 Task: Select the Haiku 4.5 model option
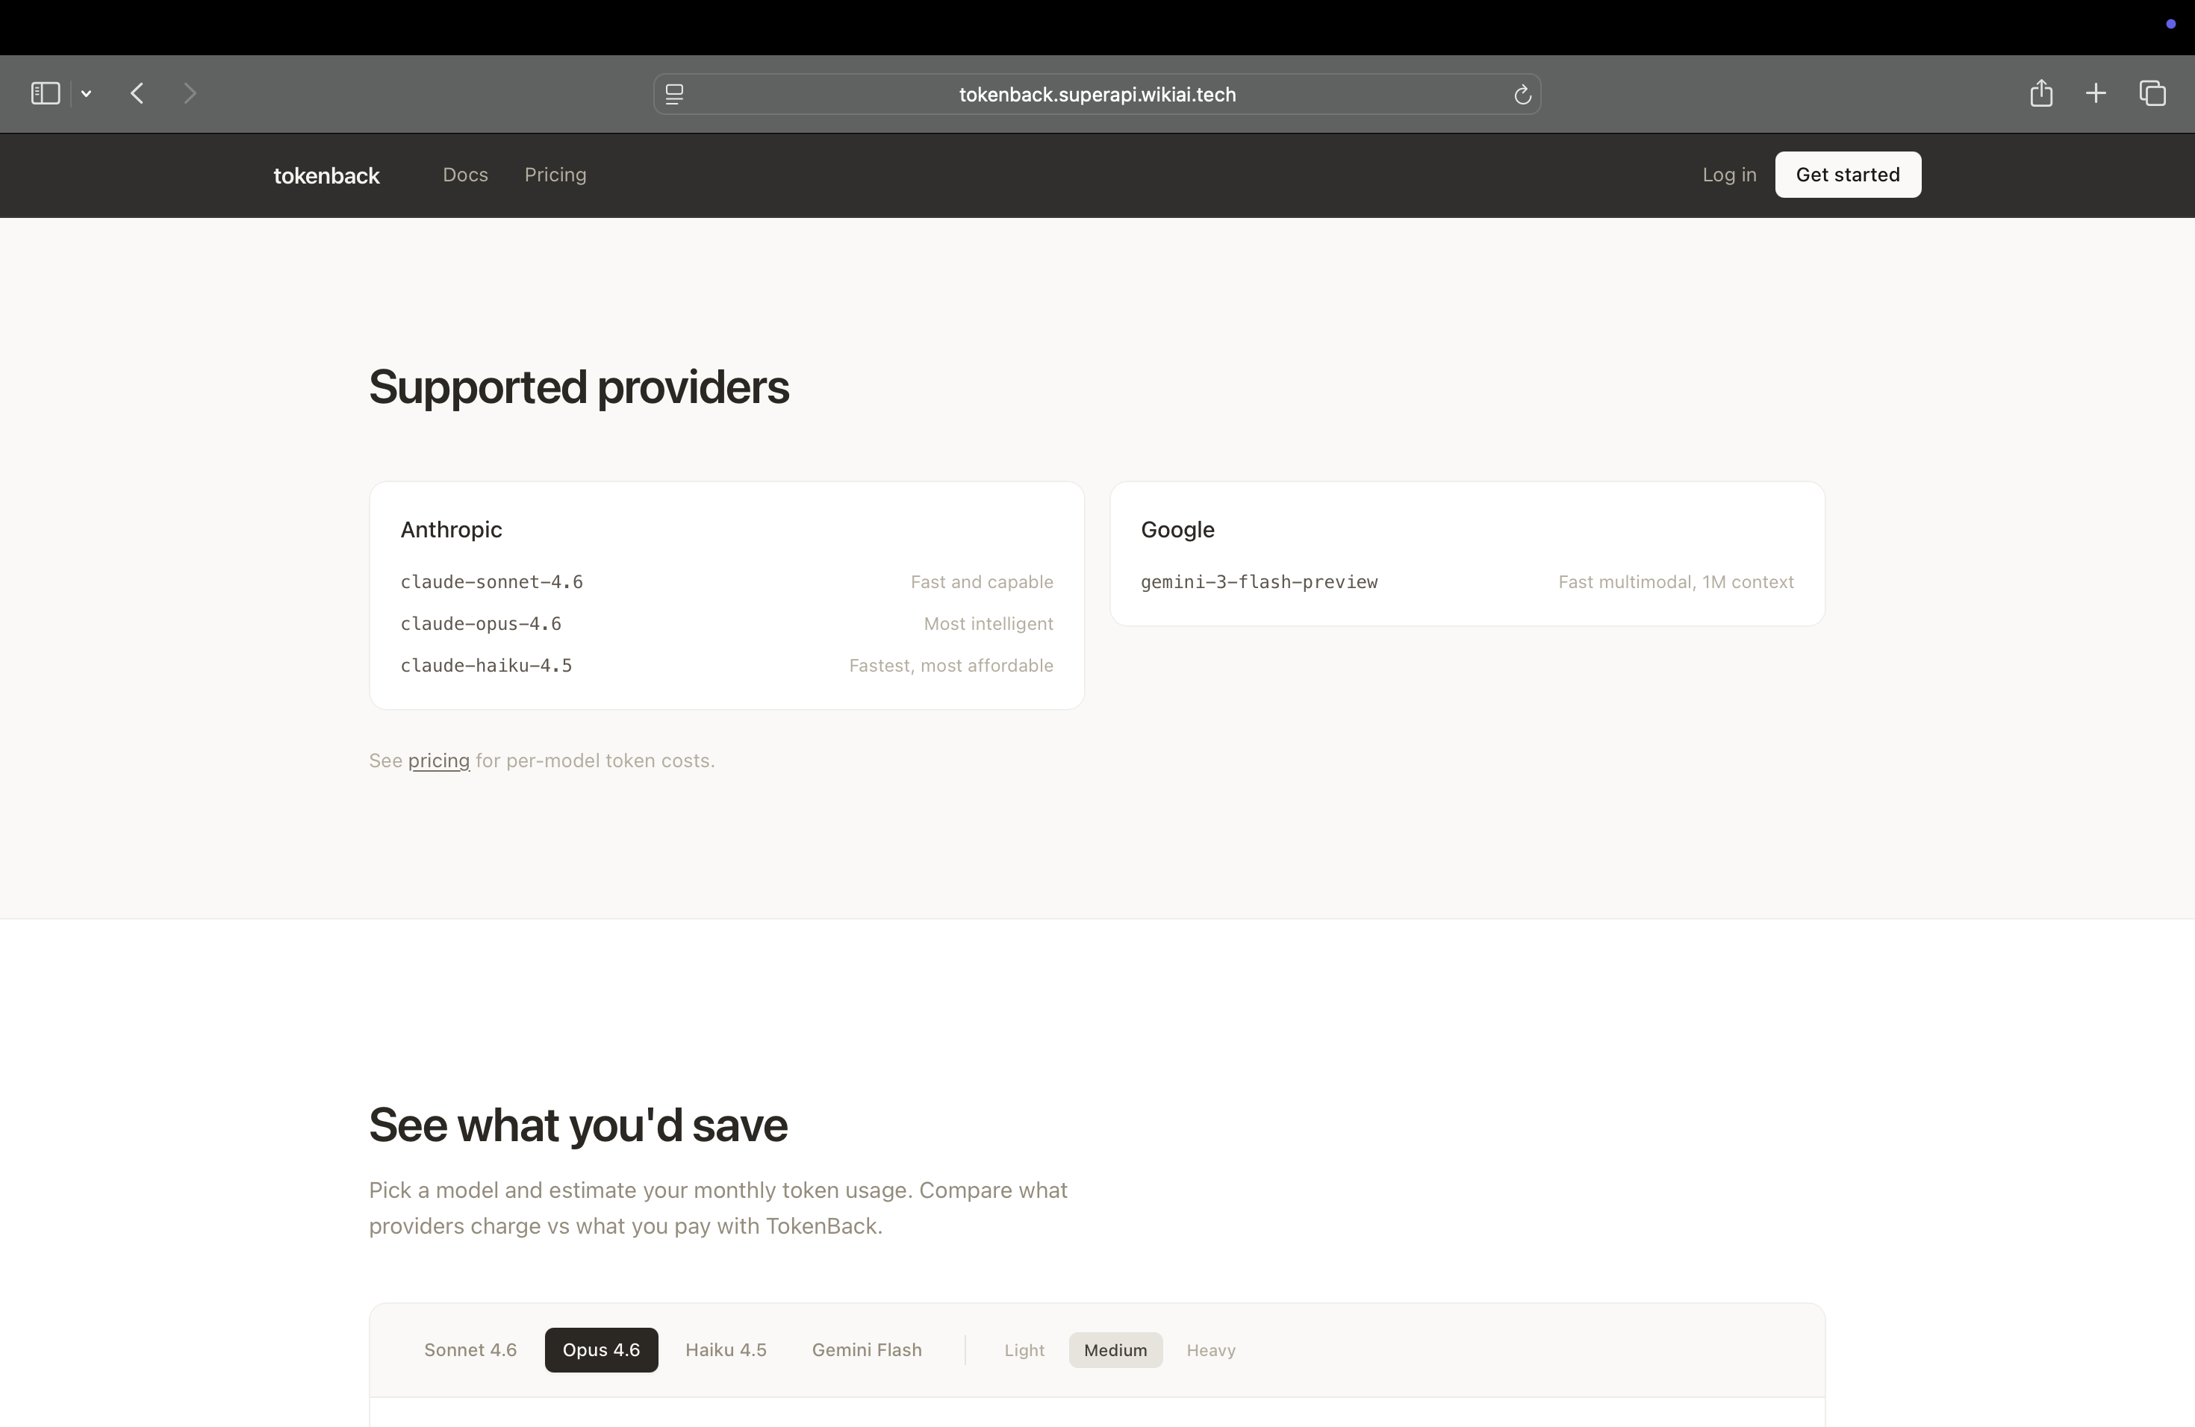tap(726, 1349)
